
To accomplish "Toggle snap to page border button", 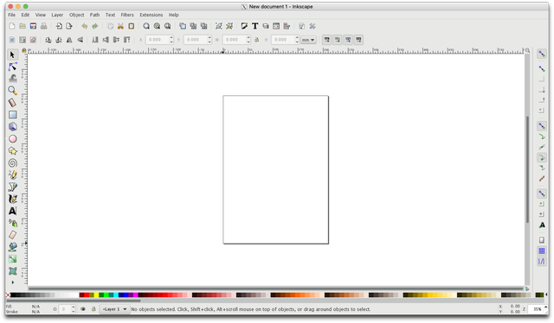I will [x=542, y=240].
